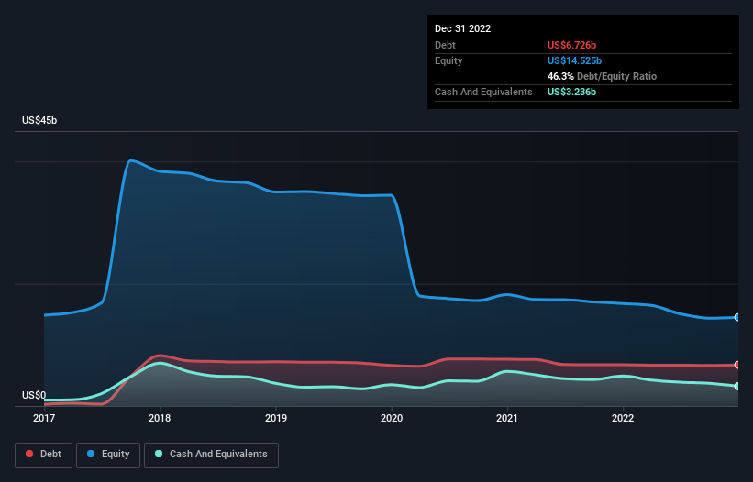
Task: Toggle the Equity series legend button
Action: 108,455
